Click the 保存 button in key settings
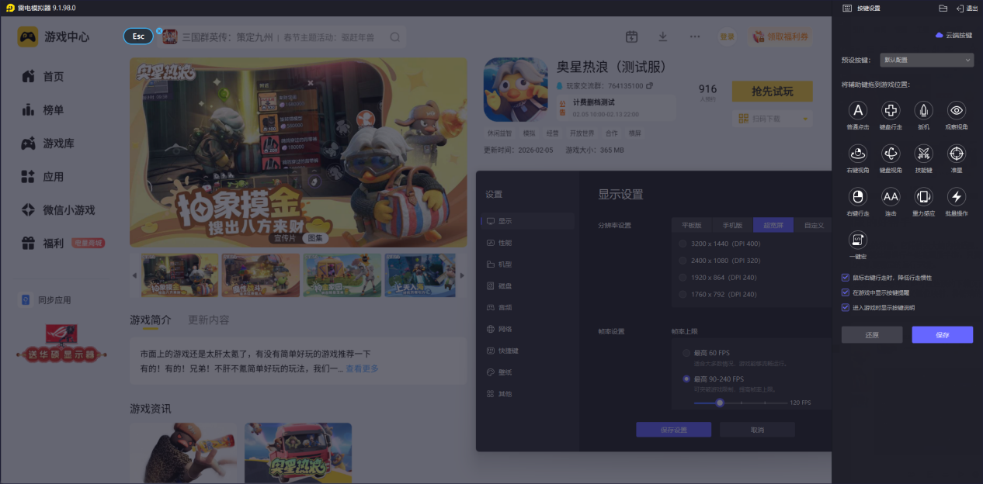 click(942, 335)
